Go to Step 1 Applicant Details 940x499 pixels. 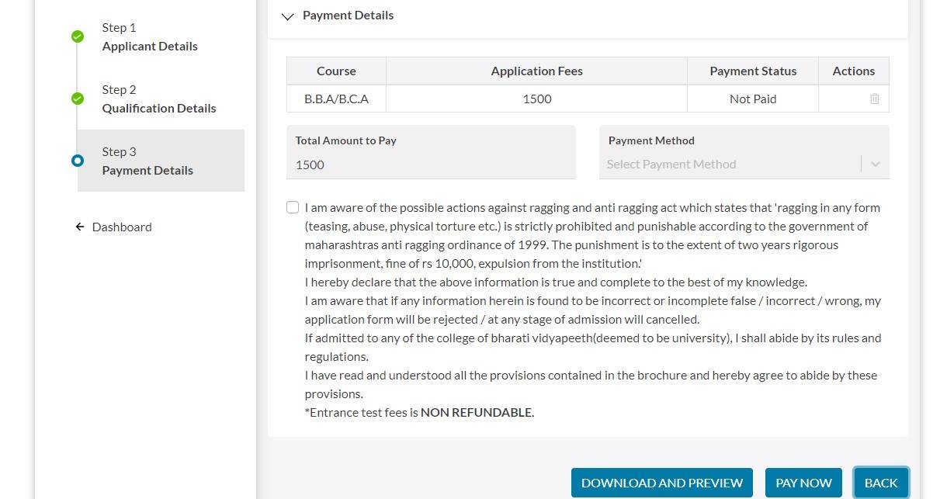[149, 36]
